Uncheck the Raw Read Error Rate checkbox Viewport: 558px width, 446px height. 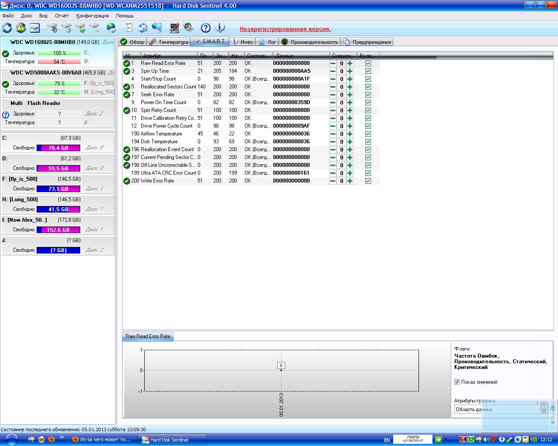pyautogui.click(x=368, y=63)
